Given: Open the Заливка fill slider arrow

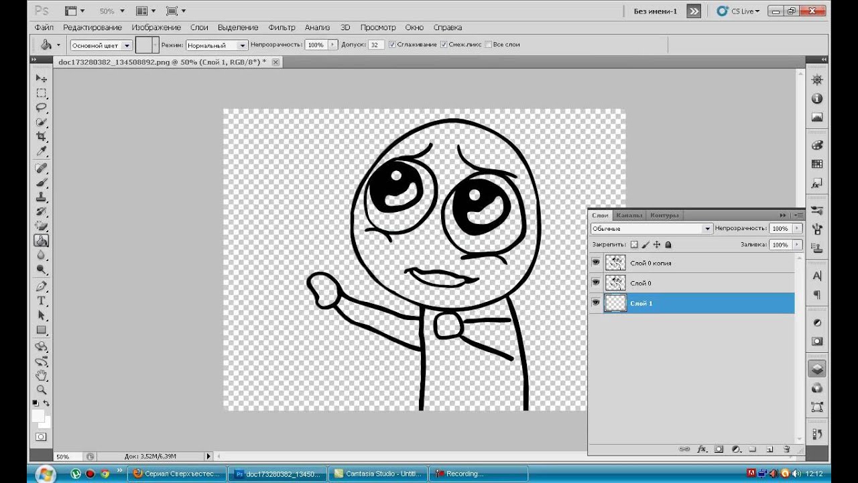Looking at the screenshot, I should coord(797,245).
